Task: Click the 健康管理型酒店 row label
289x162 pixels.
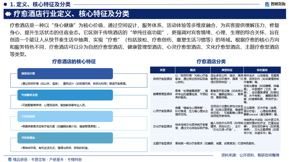Action: [162, 94]
